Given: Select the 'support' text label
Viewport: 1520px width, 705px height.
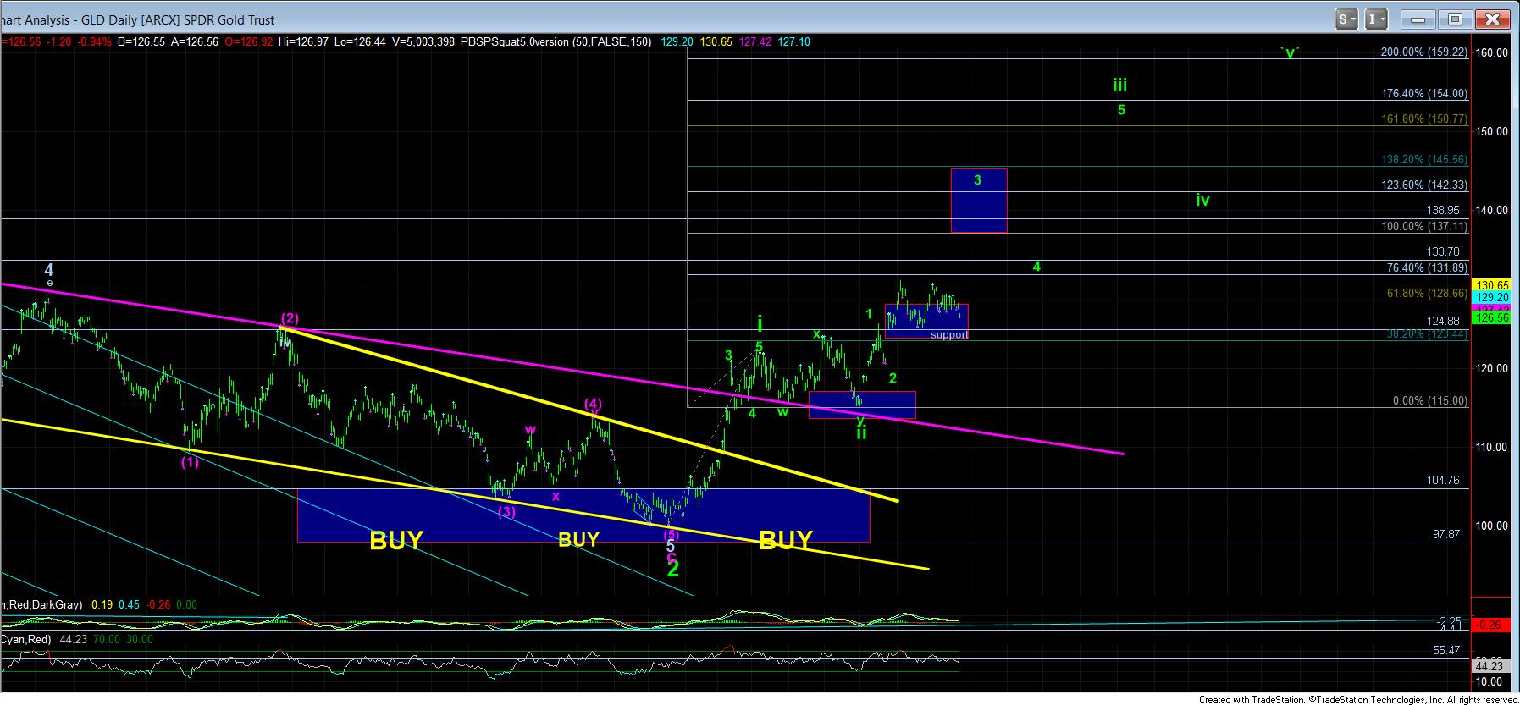Looking at the screenshot, I should coord(949,335).
